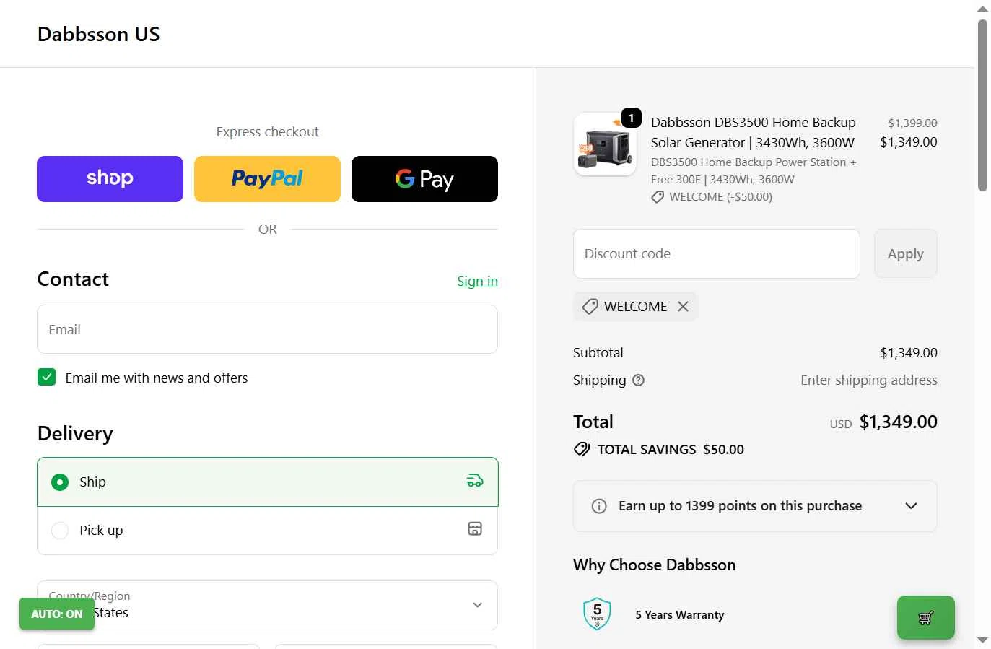This screenshot has height=649, width=991.
Task: Click the scrollbar up arrow
Action: pyautogui.click(x=982, y=9)
